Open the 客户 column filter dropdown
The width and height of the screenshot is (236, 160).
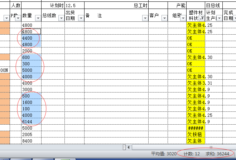tap(164, 18)
